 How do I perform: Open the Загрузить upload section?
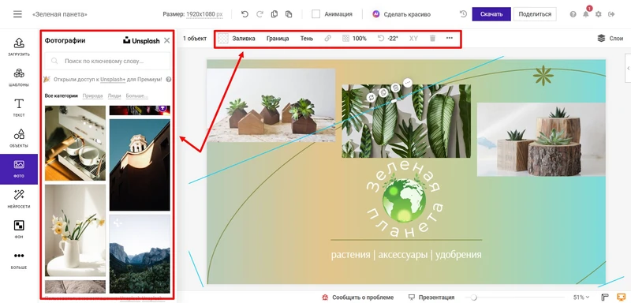click(19, 47)
